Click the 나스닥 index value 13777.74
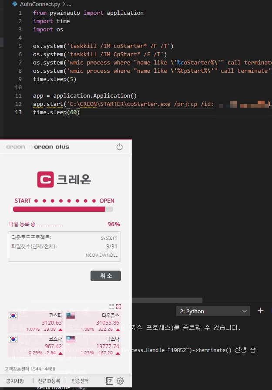Viewport: 272px width, 390px height. (108, 346)
